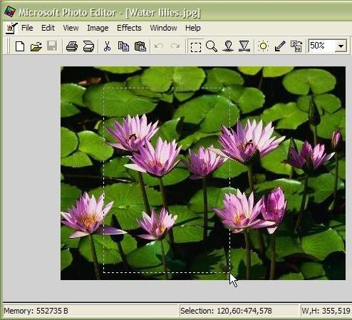
Task: Select the Sharpen tool icon
Action: (244, 46)
